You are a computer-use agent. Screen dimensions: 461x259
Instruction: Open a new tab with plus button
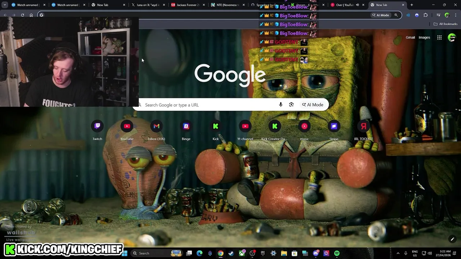(x=412, y=5)
